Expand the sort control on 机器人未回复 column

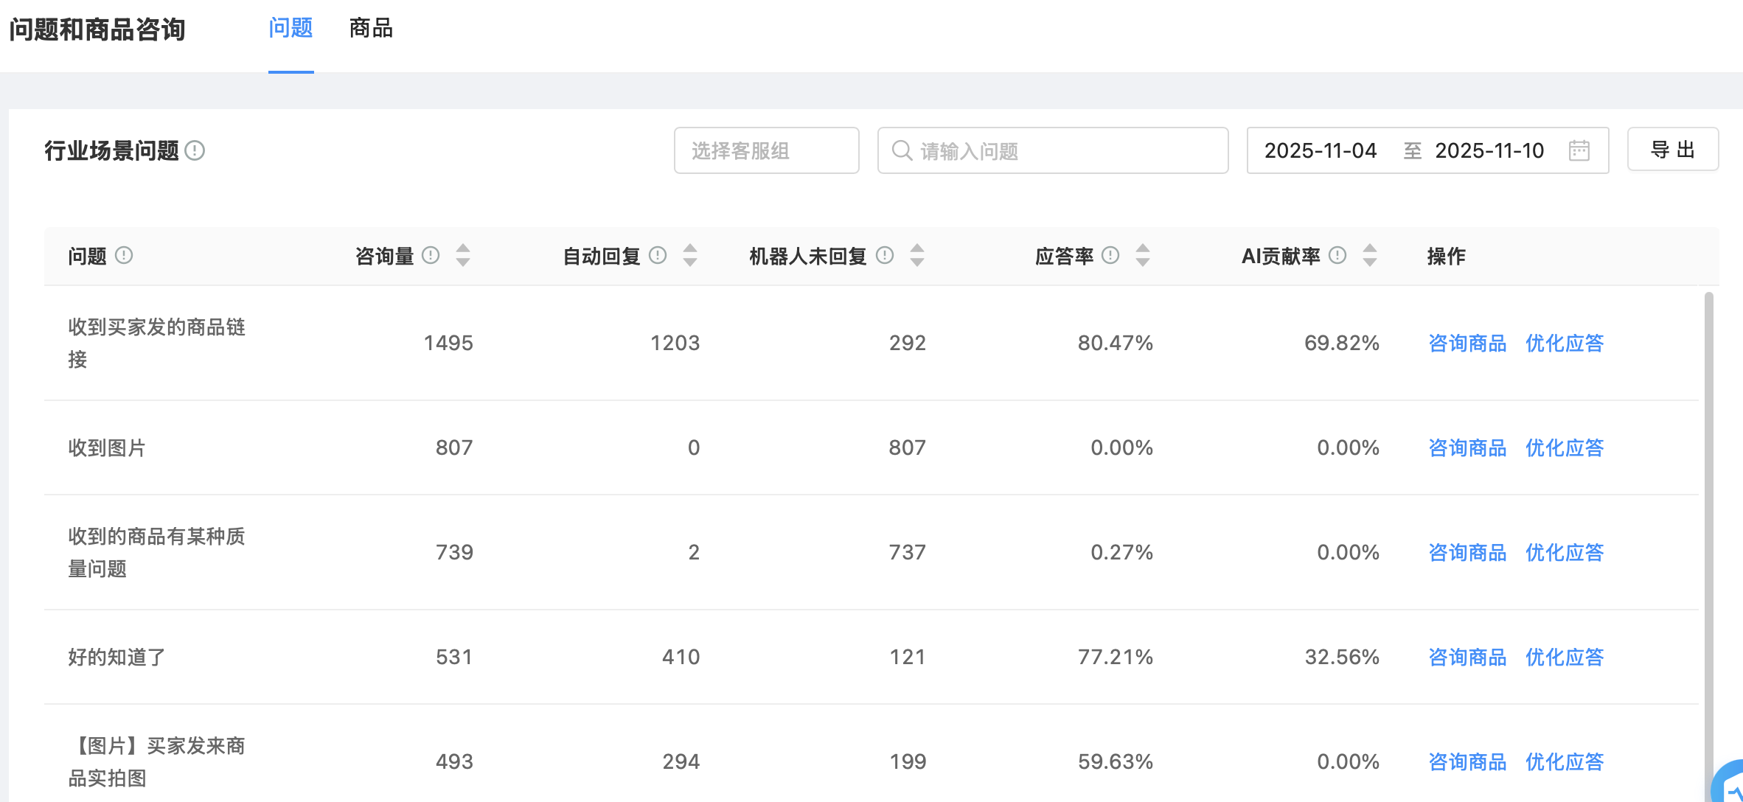click(x=918, y=256)
